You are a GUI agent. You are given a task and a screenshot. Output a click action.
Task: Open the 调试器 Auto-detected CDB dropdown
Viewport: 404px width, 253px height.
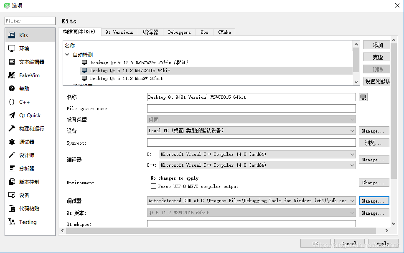tap(251, 200)
